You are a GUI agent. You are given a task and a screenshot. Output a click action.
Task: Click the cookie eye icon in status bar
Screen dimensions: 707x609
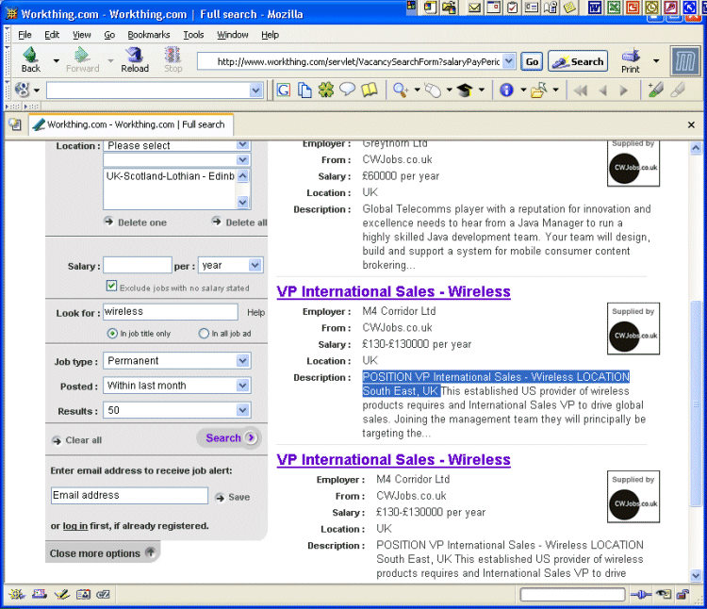click(664, 595)
